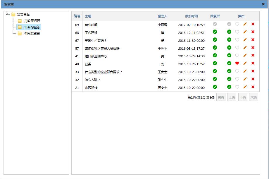This screenshot has height=179, width=269.
Task: Toggle the red heart on message 40
Action: pos(237,63)
